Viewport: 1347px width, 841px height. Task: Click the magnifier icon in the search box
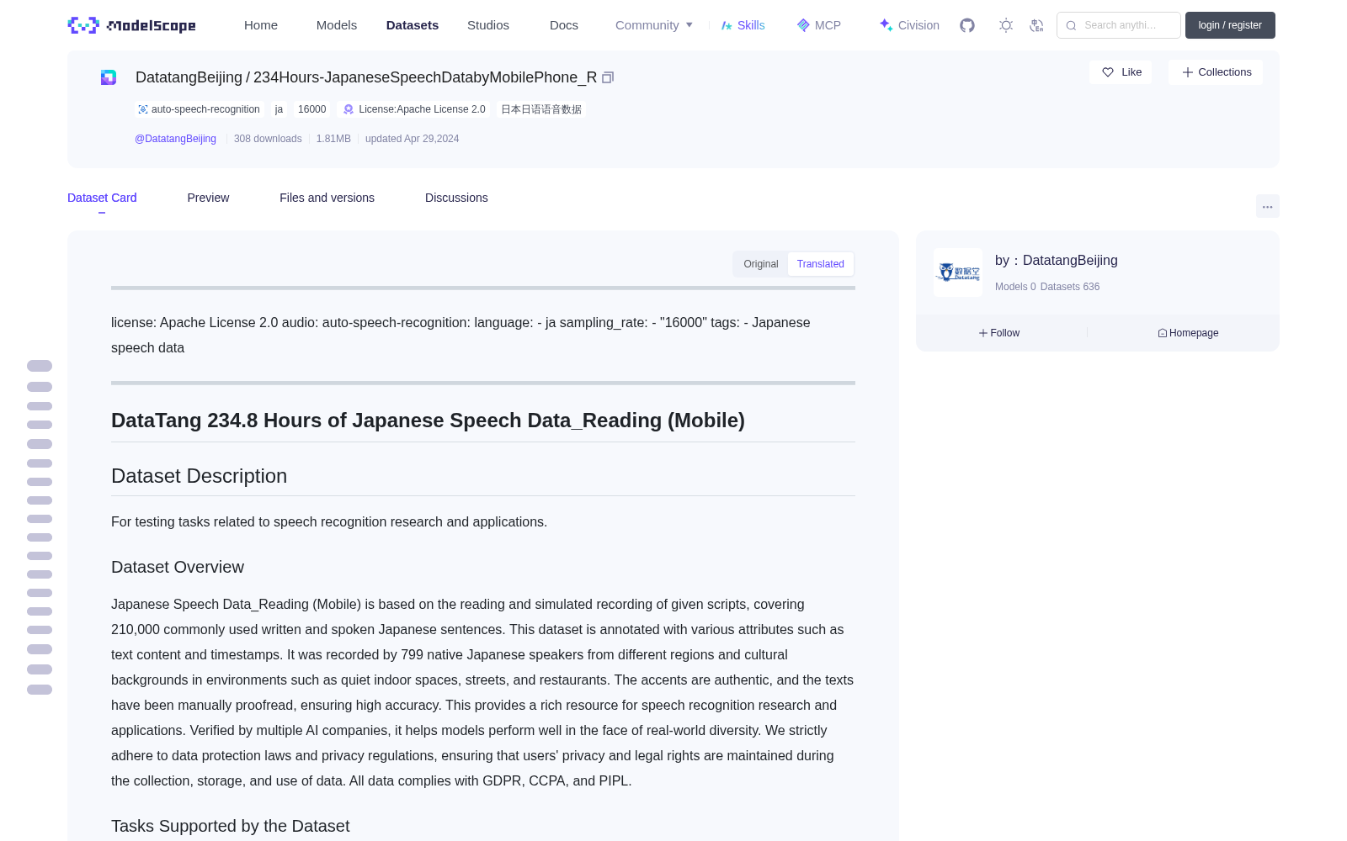coord(1072,25)
